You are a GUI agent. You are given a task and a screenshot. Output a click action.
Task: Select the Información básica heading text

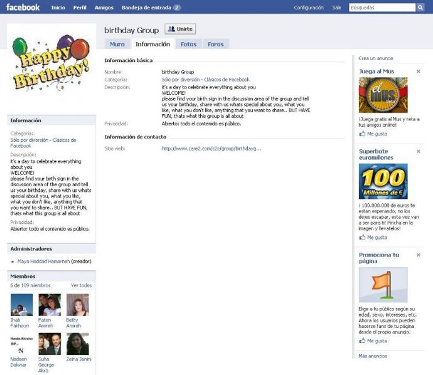[129, 60]
